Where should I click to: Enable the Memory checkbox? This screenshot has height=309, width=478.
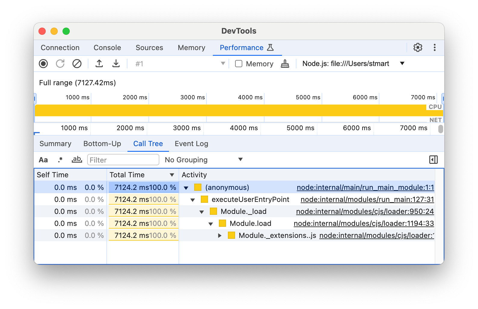(x=239, y=64)
